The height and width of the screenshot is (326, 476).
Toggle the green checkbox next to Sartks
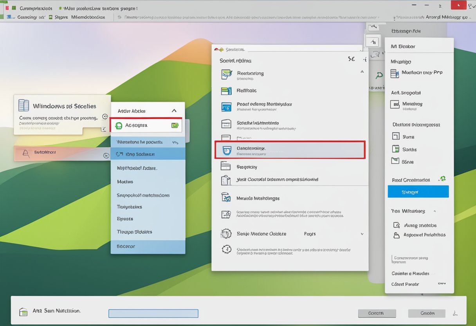click(395, 149)
